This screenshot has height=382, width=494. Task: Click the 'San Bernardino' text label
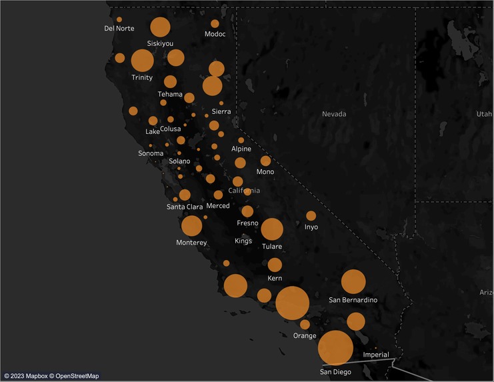click(353, 300)
